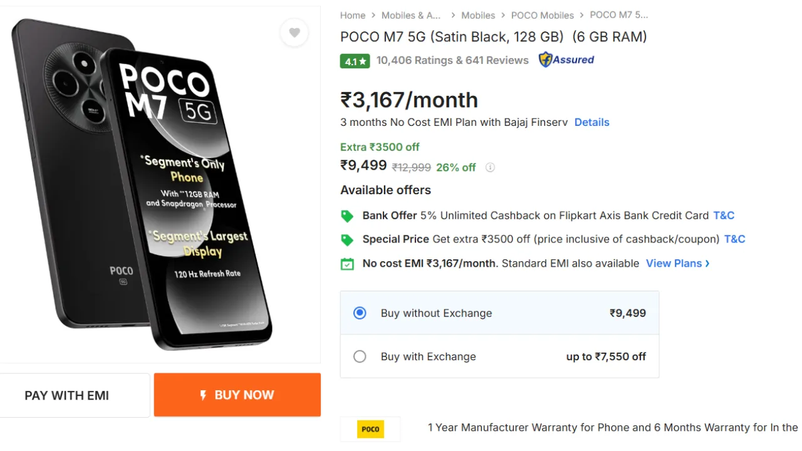802x451 pixels.
Task: Click the PAY WITH EMI button
Action: pyautogui.click(x=67, y=395)
